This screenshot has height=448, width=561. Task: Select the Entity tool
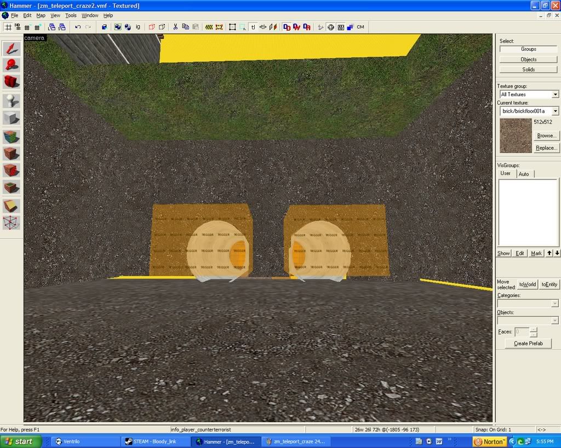pos(12,101)
